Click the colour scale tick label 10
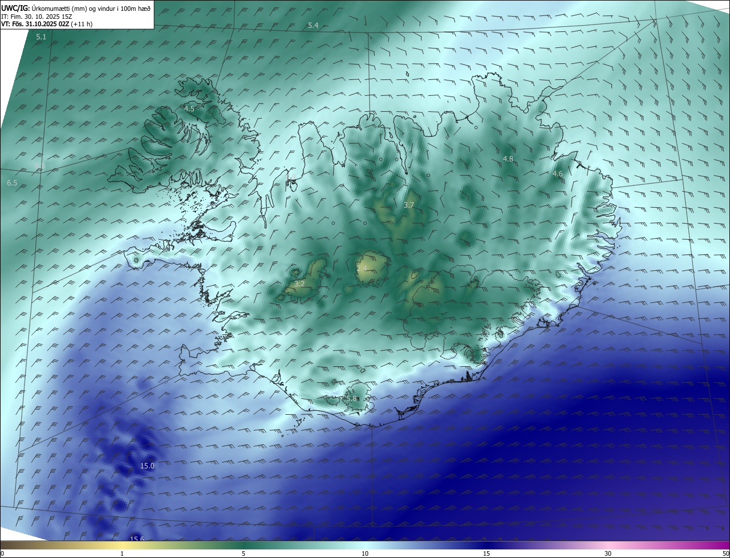This screenshot has width=730, height=558. (x=365, y=553)
